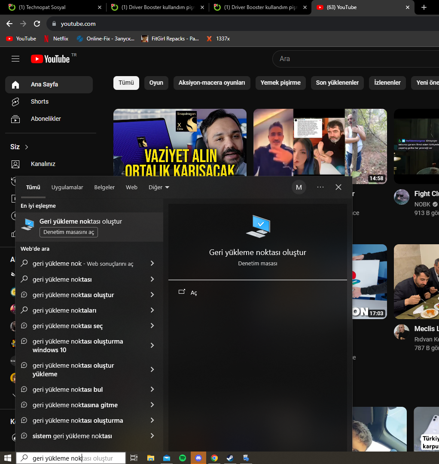Image resolution: width=439 pixels, height=464 pixels.
Task: Click the M account avatar in search panel
Action: pyautogui.click(x=299, y=187)
